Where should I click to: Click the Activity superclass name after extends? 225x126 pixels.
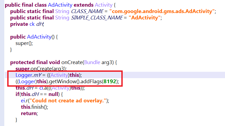pyautogui.click(x=104, y=5)
